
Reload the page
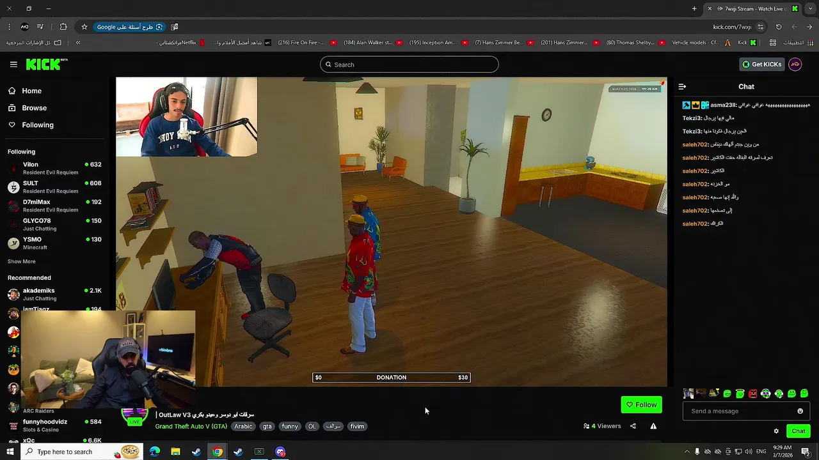click(x=779, y=27)
